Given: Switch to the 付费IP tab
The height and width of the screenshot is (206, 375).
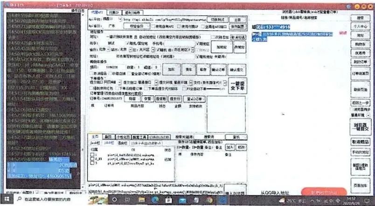Looking at the screenshot, I should coord(114,13).
